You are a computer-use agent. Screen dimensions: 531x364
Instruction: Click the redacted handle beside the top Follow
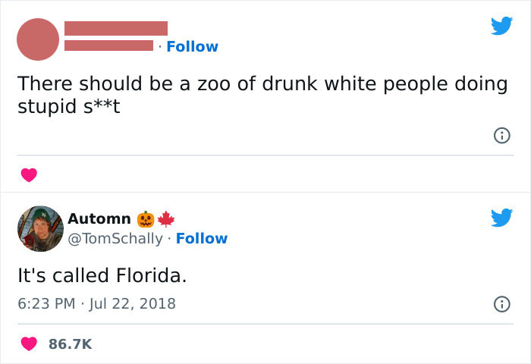click(x=108, y=45)
